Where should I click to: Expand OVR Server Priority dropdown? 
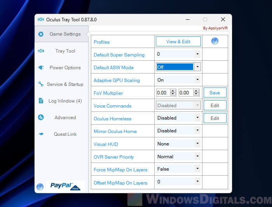click(197, 156)
